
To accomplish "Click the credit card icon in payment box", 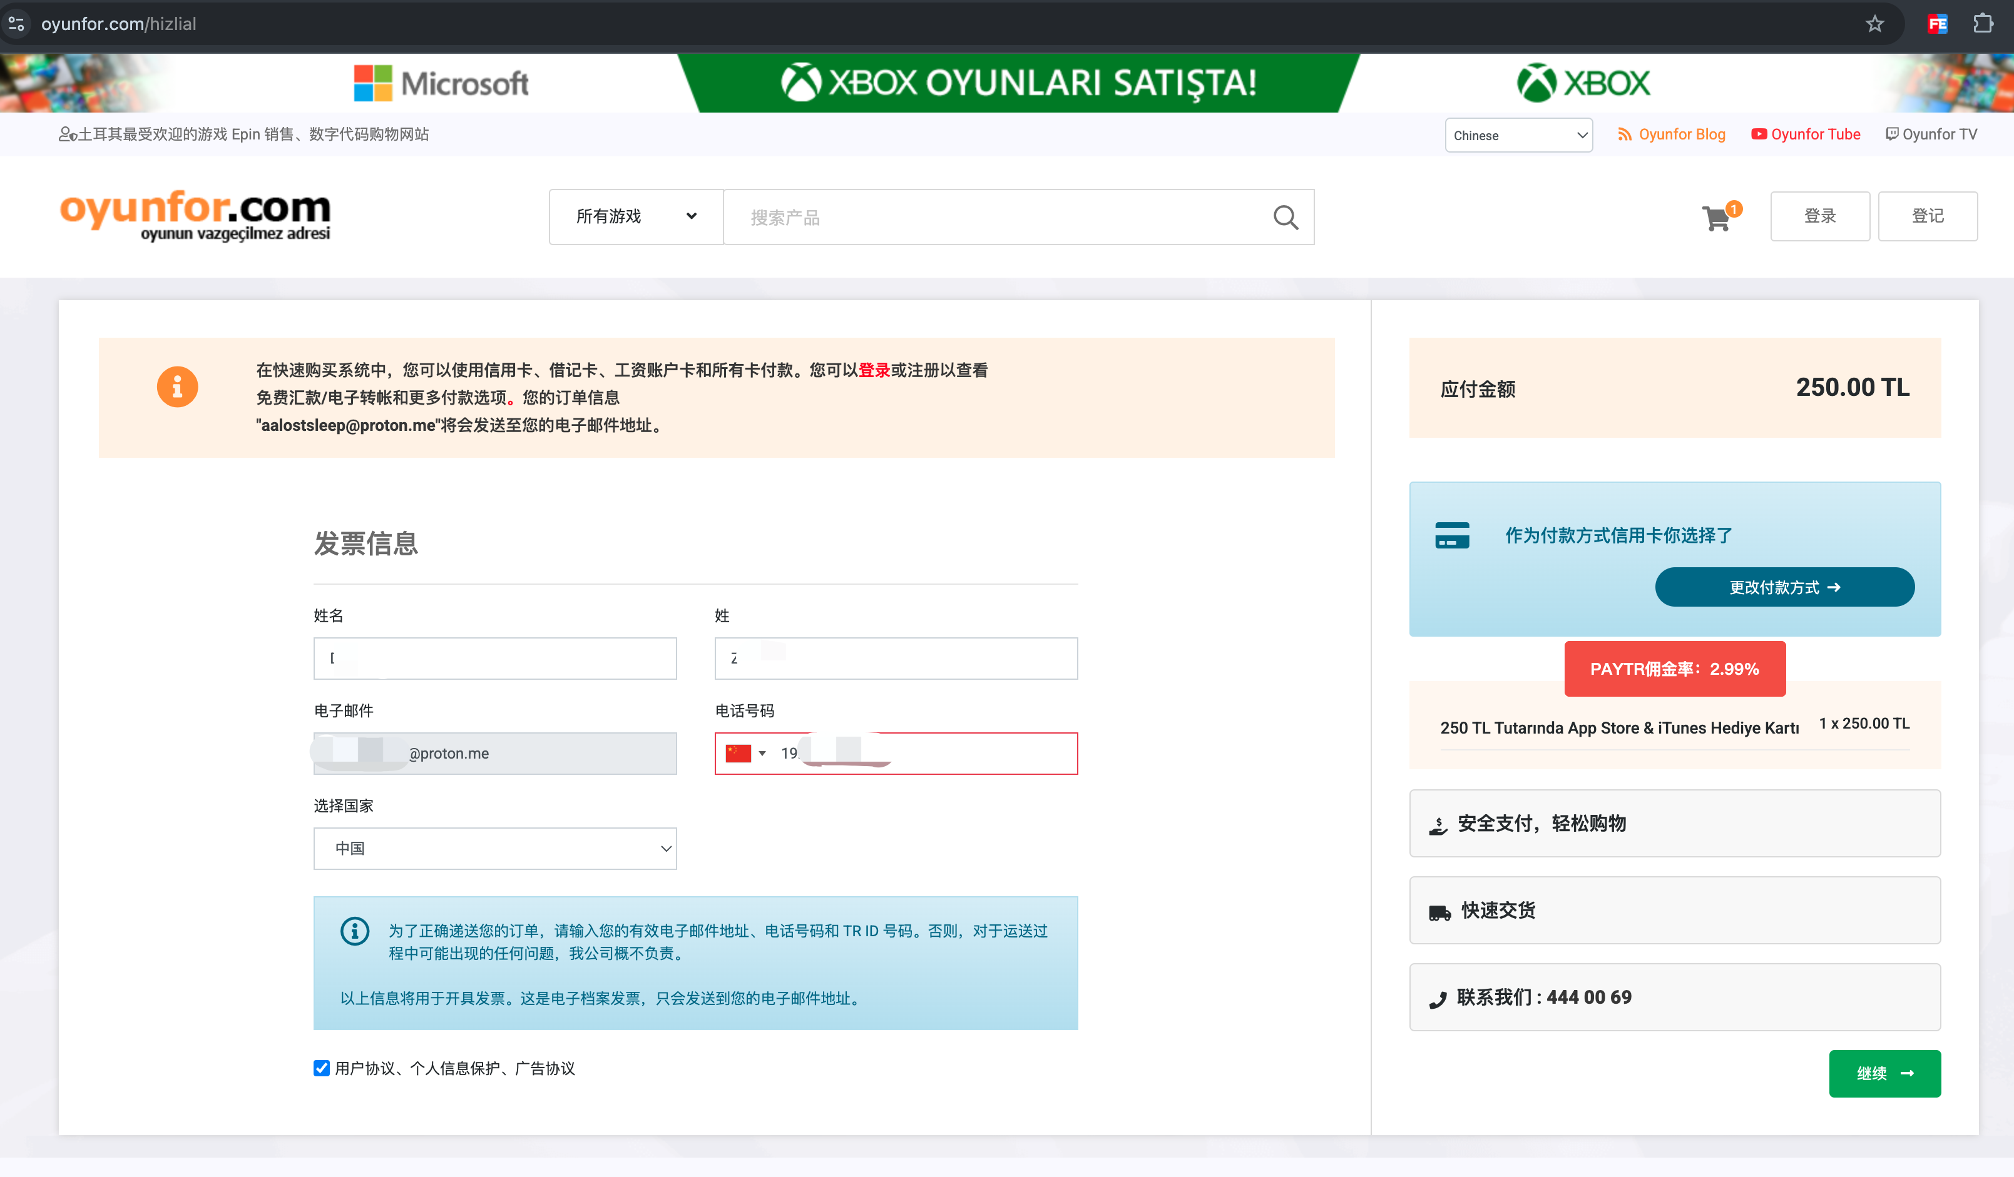I will point(1452,535).
